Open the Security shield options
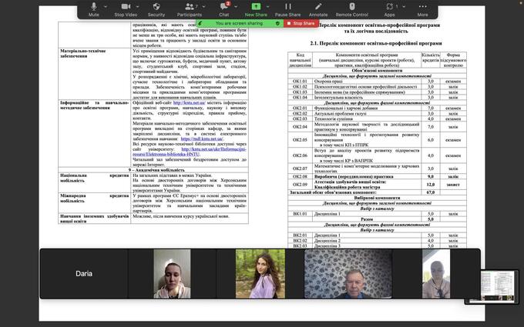The image size is (524, 327). pyautogui.click(x=156, y=8)
